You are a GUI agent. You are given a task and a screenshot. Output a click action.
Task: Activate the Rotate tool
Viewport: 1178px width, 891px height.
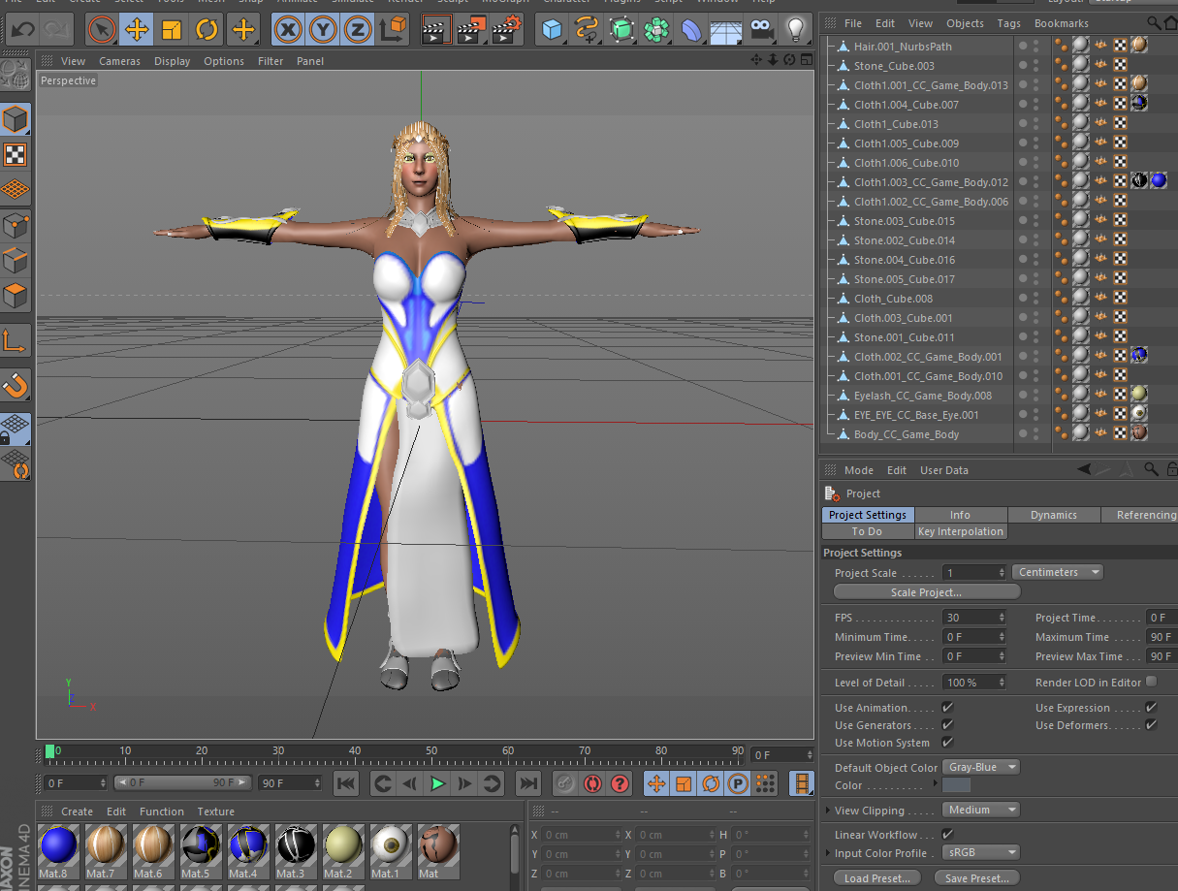(207, 30)
